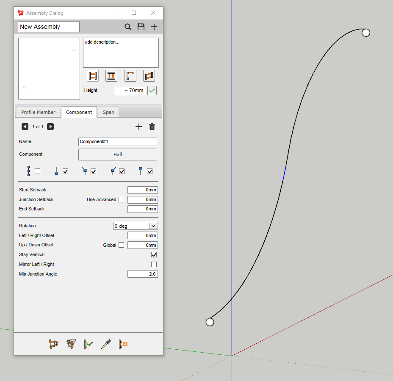Enable the Global offset checkbox
The width and height of the screenshot is (393, 381).
(x=121, y=245)
